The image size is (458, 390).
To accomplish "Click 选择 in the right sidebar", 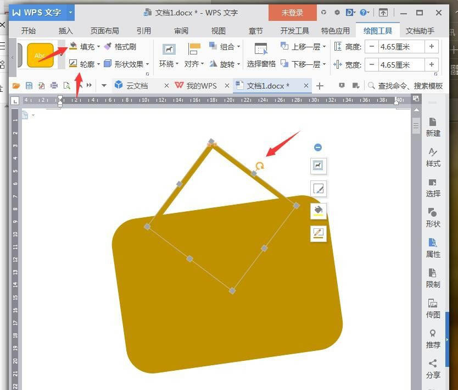I will coord(433,188).
